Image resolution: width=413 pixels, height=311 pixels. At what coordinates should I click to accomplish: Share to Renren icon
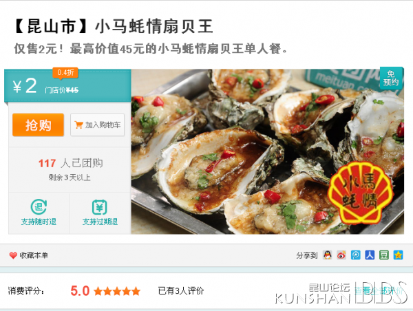(x=370, y=255)
